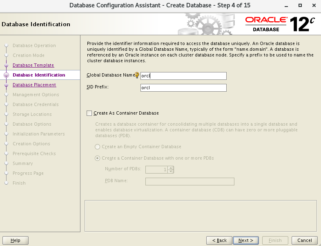Click the empty message area panel

[x=201, y=216]
